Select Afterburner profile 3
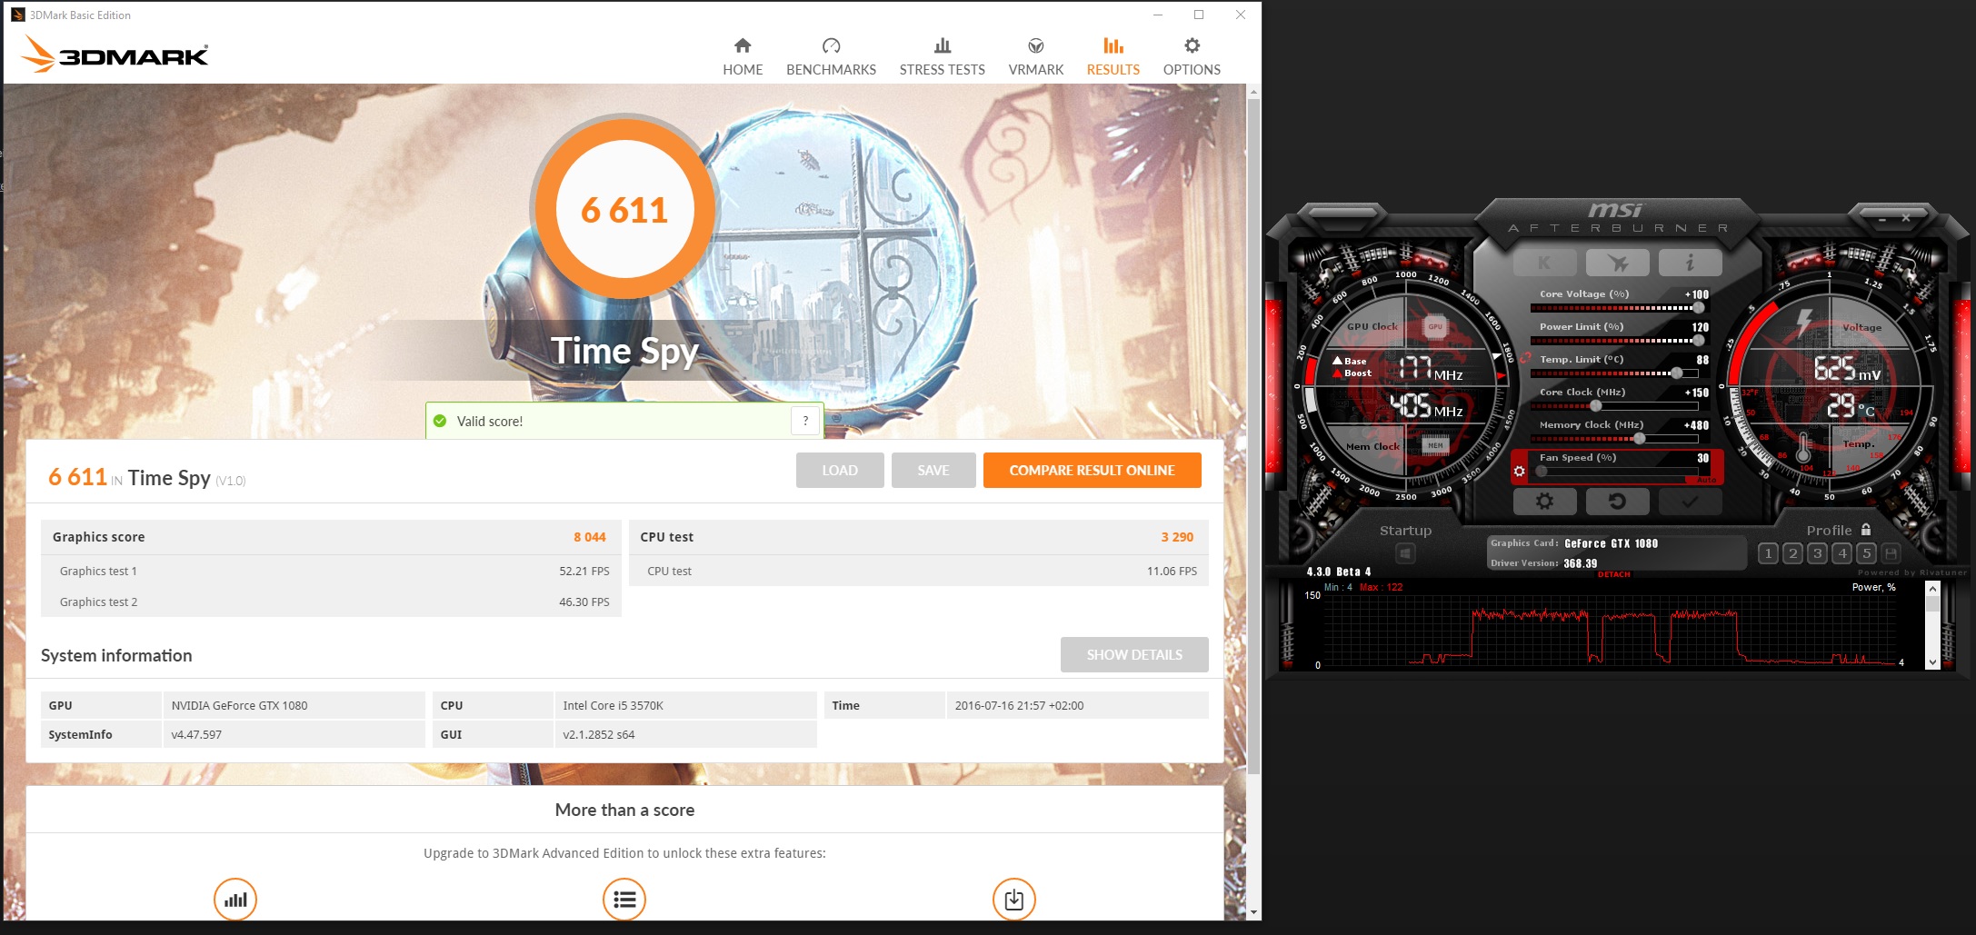The height and width of the screenshot is (935, 1976). pos(1817,552)
